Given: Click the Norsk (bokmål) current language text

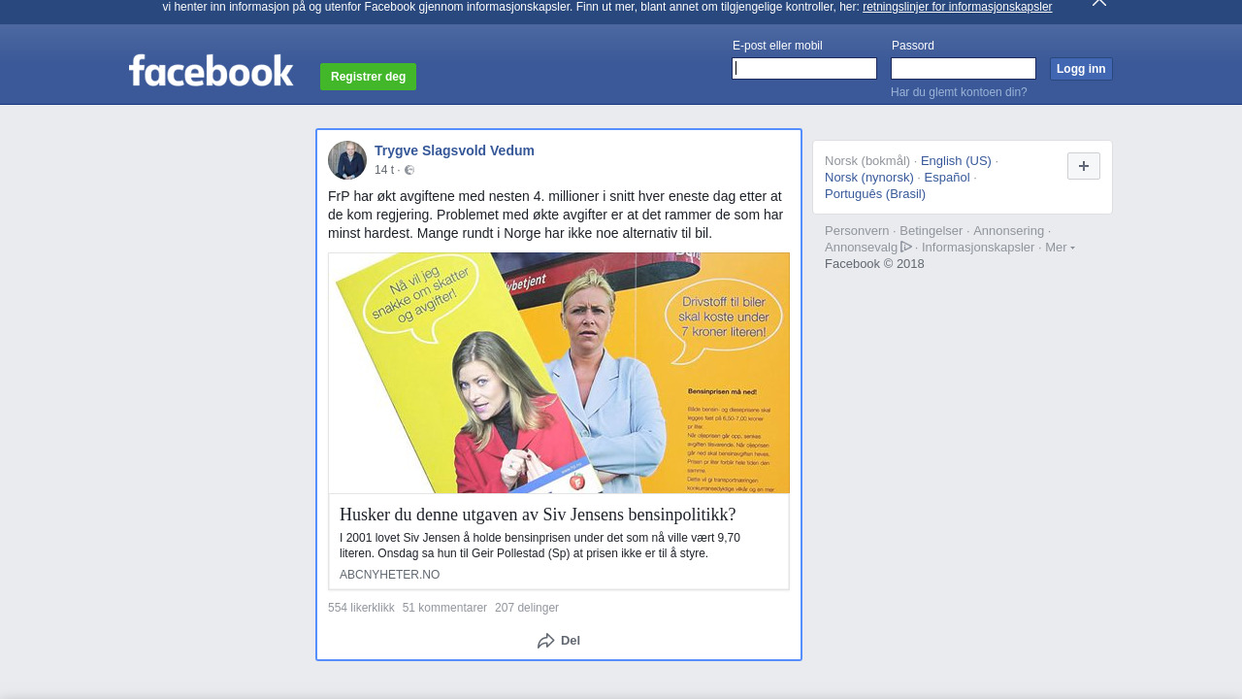Looking at the screenshot, I should point(867,161).
